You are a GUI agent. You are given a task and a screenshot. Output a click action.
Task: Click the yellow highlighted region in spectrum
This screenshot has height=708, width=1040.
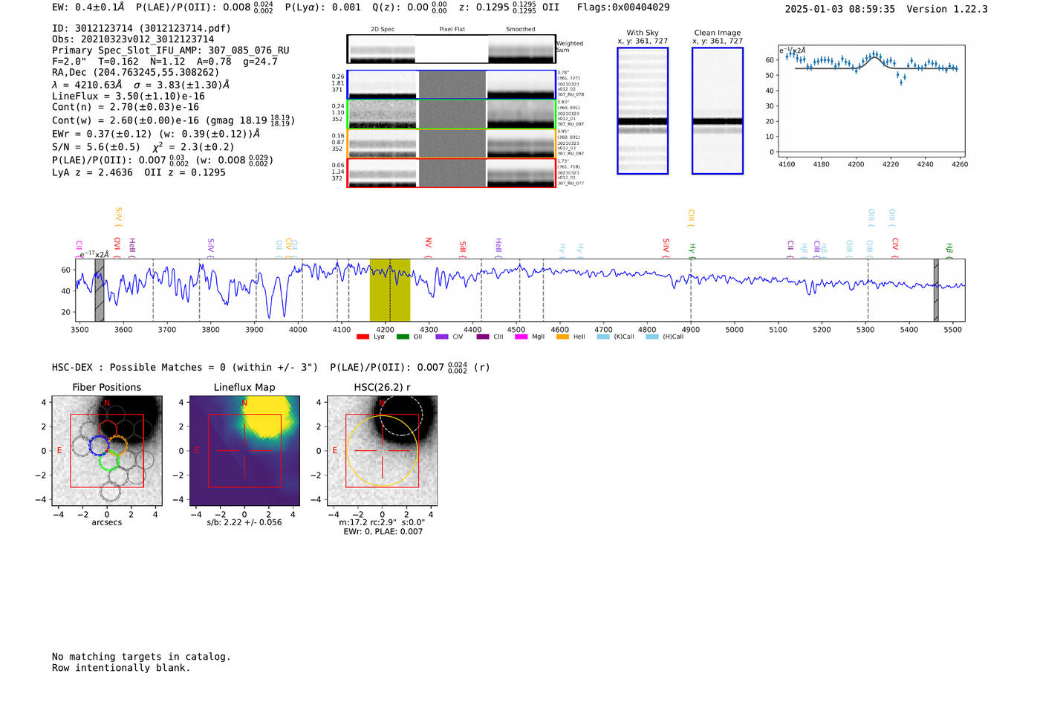[390, 290]
